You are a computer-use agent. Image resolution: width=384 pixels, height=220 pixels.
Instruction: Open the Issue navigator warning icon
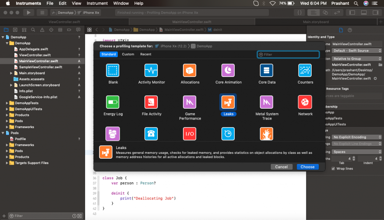coord(42,30)
